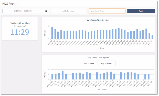Click the Wed, 3/27 bar in daily chart
Screen dimensions: 159x96
pos(149,77)
